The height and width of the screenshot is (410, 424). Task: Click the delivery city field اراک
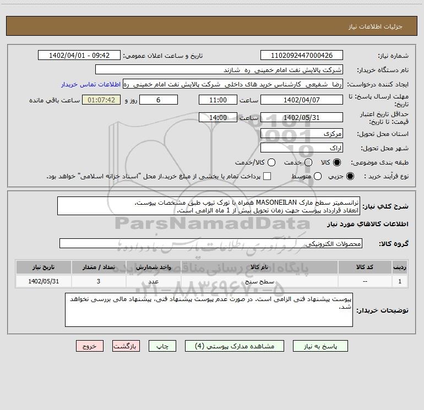(x=302, y=148)
